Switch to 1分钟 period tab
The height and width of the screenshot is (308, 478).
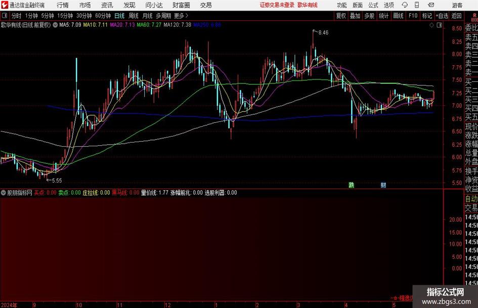pyautogui.click(x=31, y=16)
